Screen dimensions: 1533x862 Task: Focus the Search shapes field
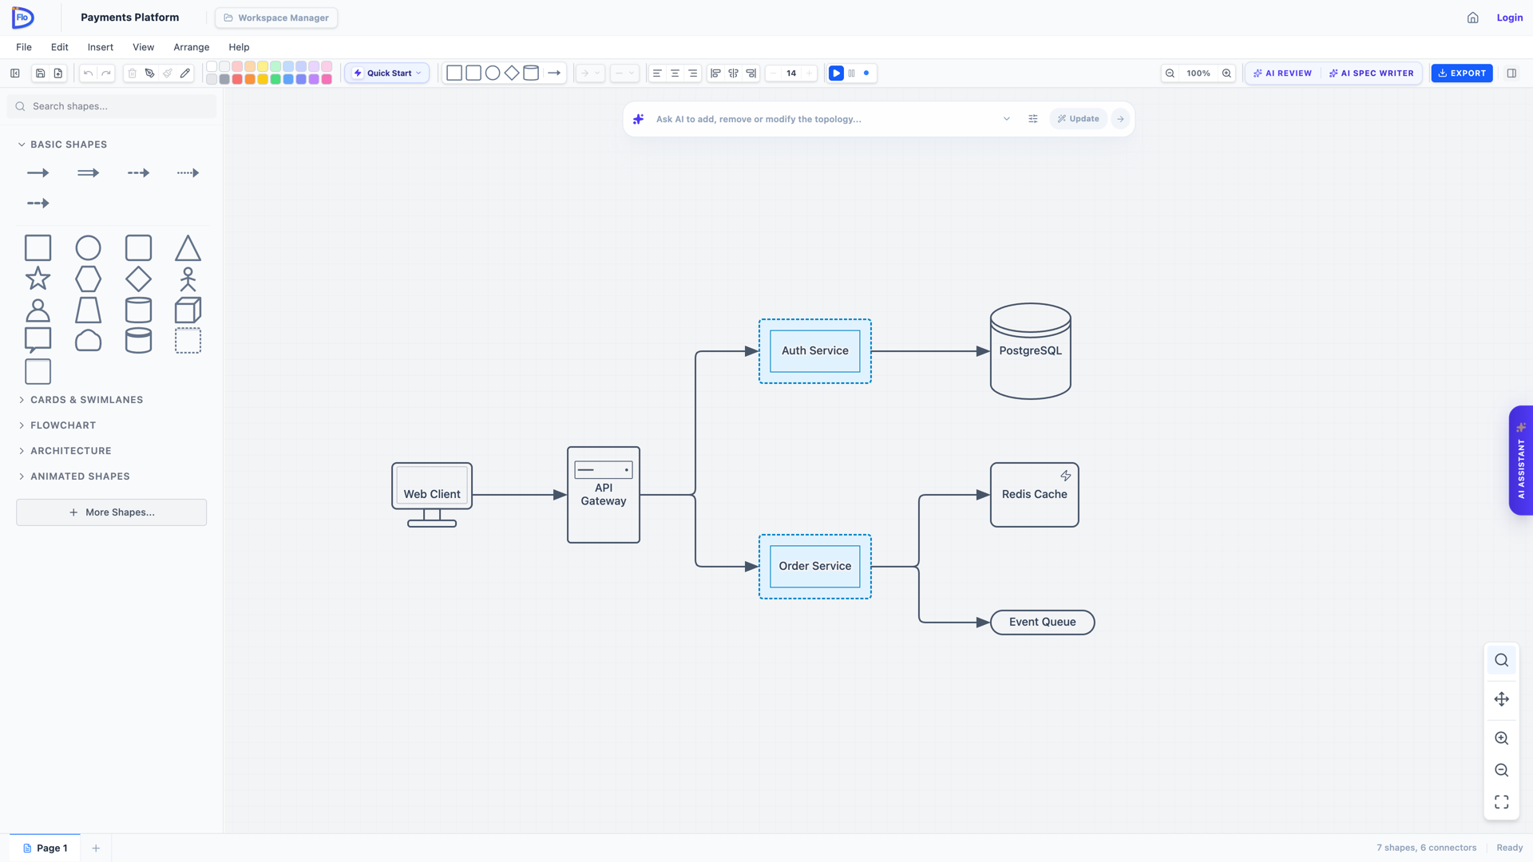pyautogui.click(x=112, y=106)
